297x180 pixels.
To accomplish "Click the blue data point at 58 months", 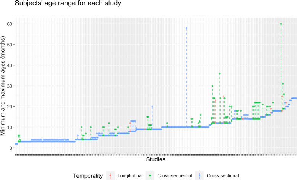I will [x=186, y=28].
